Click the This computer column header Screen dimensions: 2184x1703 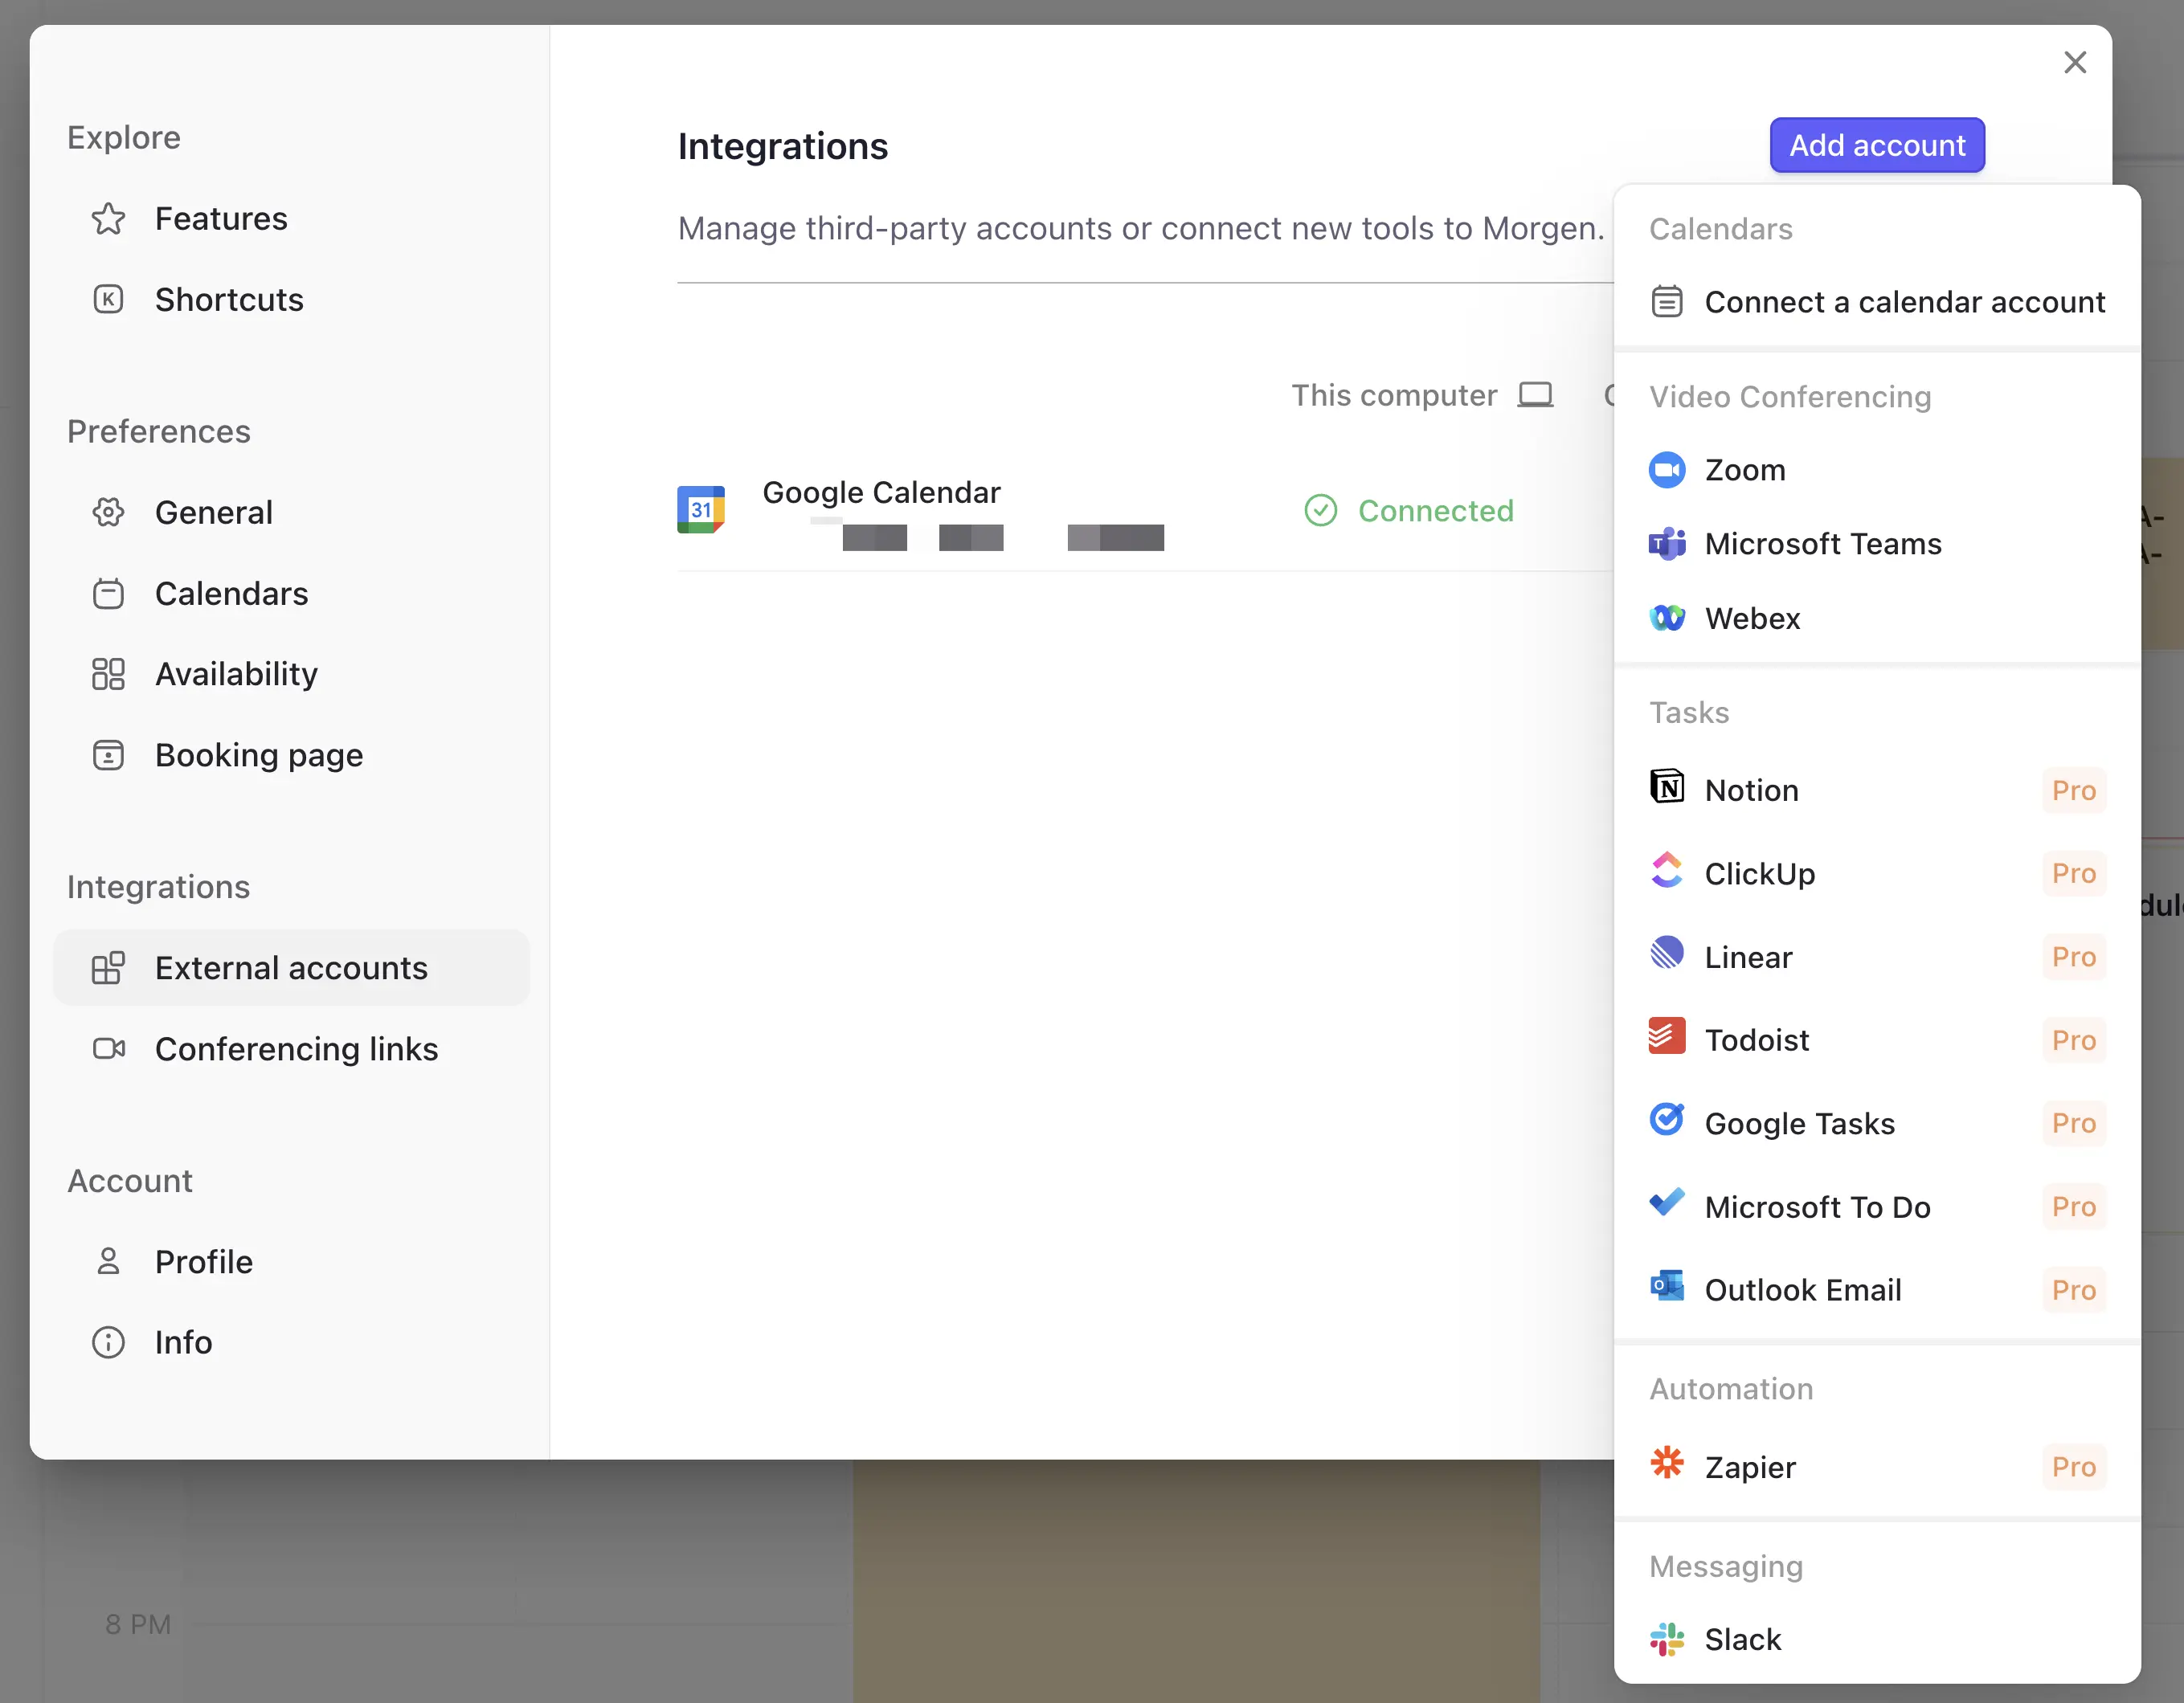pyautogui.click(x=1394, y=396)
